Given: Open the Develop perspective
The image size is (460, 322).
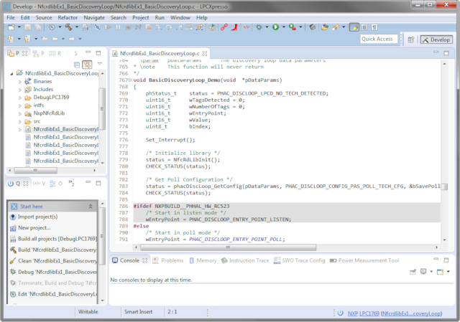Looking at the screenshot, I should pyautogui.click(x=436, y=39).
